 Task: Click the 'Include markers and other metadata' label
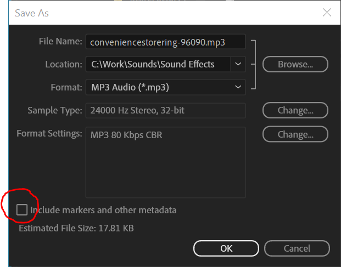pyautogui.click(x=103, y=210)
